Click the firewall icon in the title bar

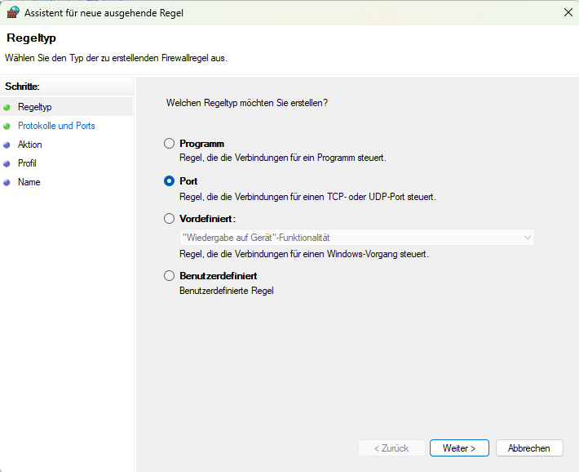[x=12, y=12]
